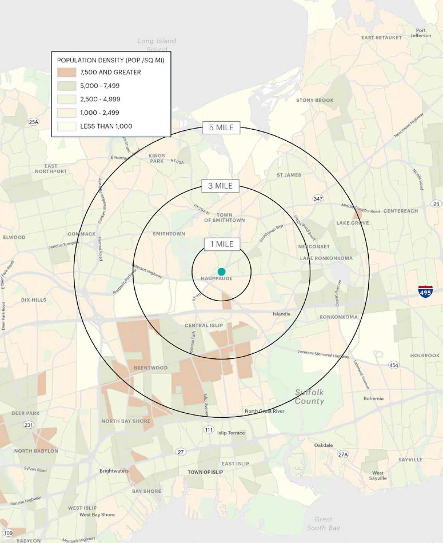
Task: Click the teal Hauppauge center point marker
Action: tap(221, 271)
